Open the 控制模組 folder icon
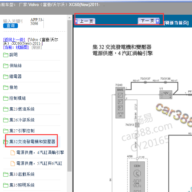Screen dimensions: 192x192 tap(6, 98)
